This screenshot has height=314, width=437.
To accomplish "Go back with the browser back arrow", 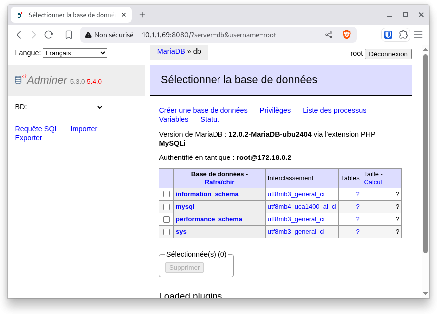I will tap(19, 35).
